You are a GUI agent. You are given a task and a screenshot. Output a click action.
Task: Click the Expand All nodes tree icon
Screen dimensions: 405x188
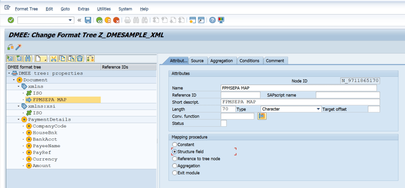[x=11, y=59]
